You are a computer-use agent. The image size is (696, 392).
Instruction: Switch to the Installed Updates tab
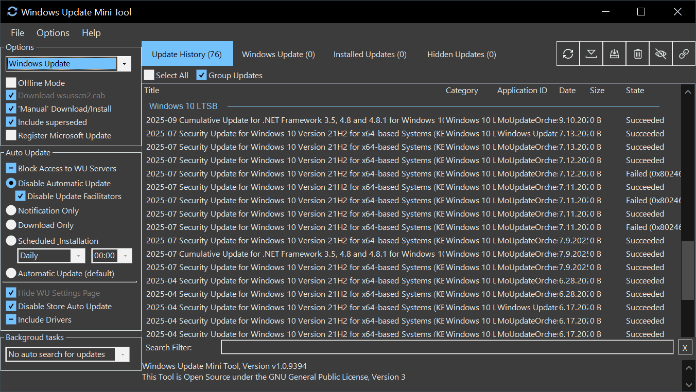370,54
